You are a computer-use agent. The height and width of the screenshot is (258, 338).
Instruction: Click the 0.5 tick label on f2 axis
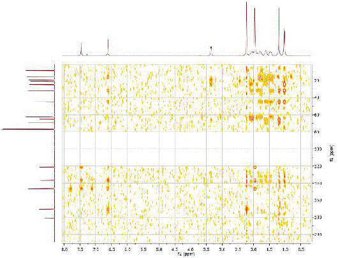301,249
